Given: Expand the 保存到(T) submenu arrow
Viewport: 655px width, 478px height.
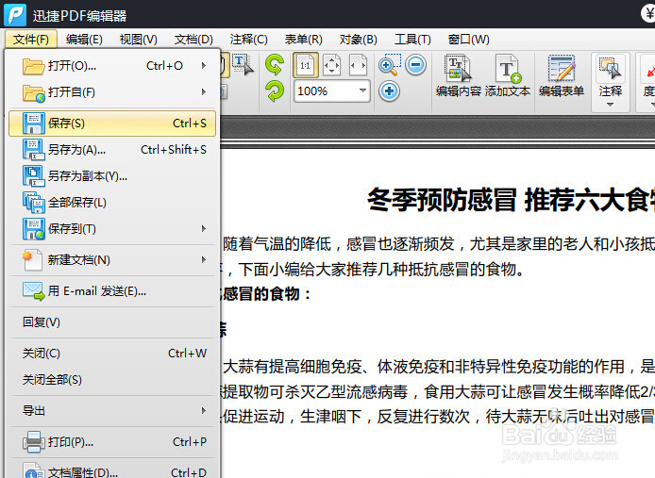Looking at the screenshot, I should click(204, 229).
